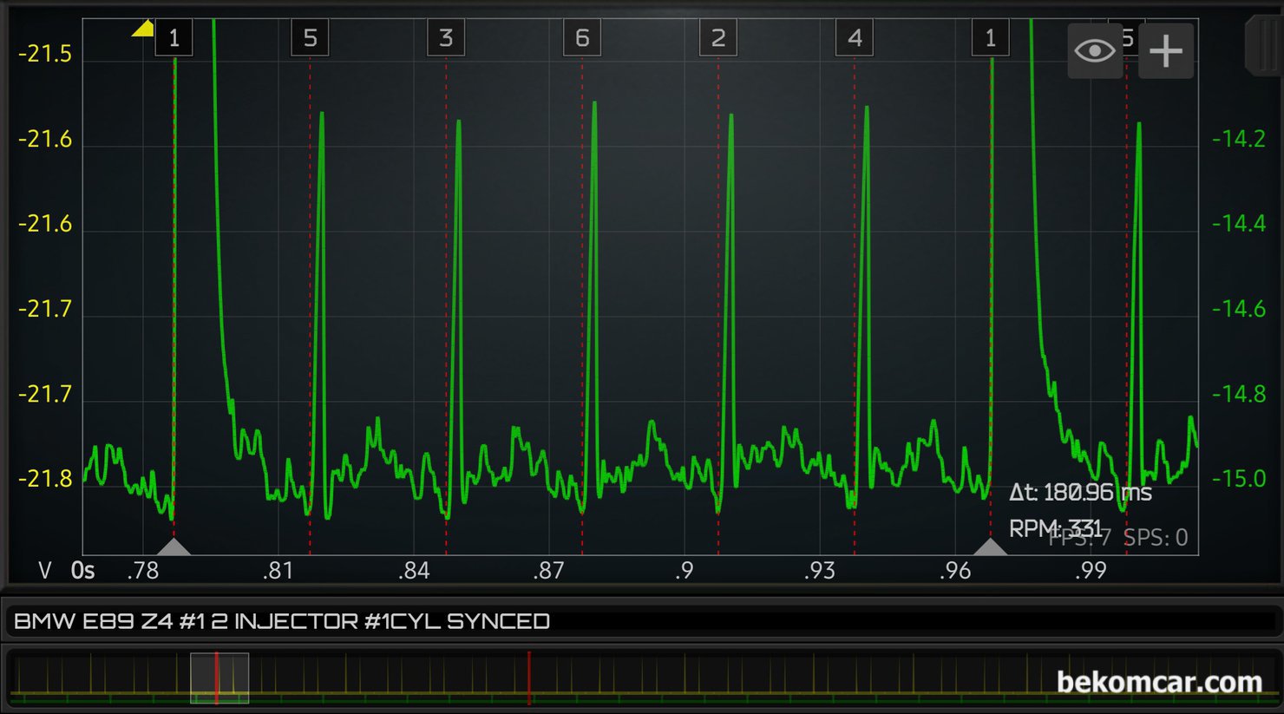Click the red marker in middle of overview strip

coord(529,678)
